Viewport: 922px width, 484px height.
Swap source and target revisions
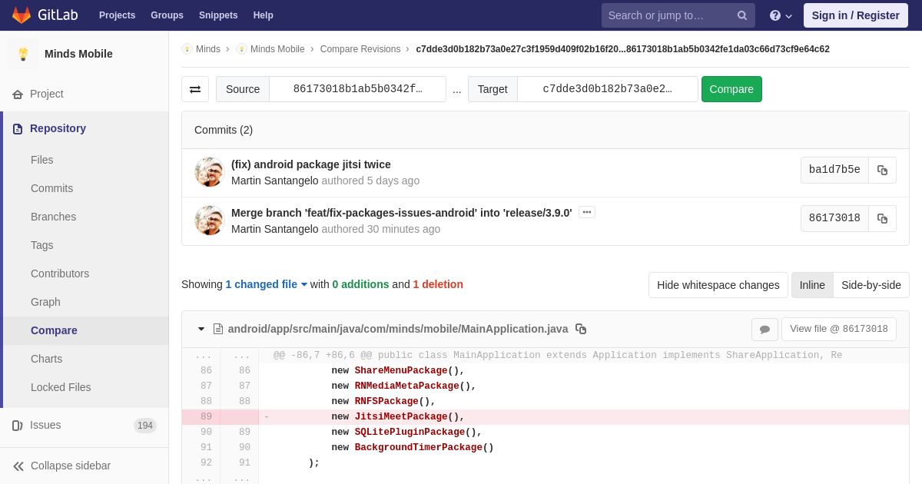click(195, 89)
